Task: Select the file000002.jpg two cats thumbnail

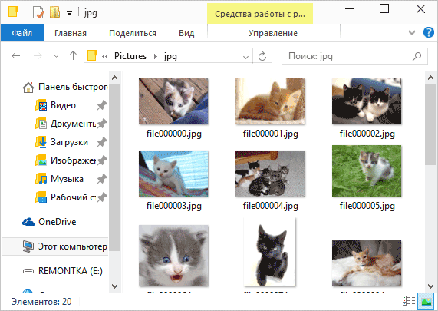Action: coord(367,101)
